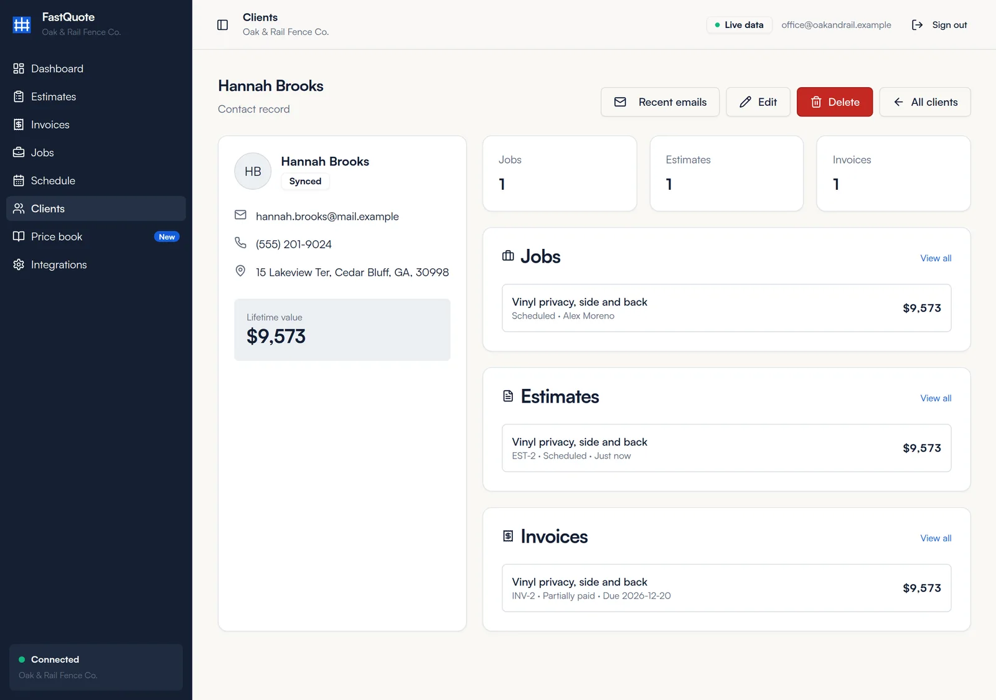Screen dimensions: 996x700
Task: Open estimate EST-2 row
Action: click(x=726, y=448)
